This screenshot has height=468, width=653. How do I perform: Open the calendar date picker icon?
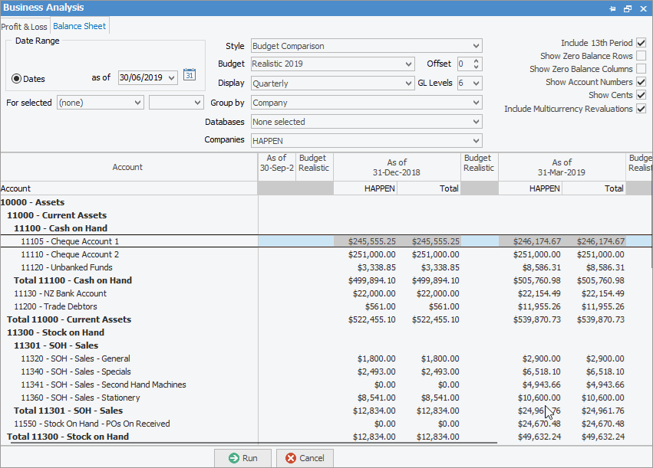click(190, 75)
